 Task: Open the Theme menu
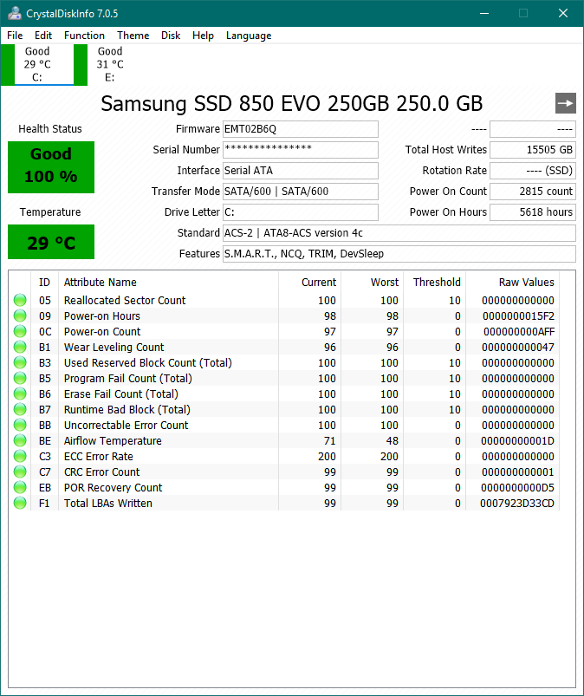tap(133, 36)
